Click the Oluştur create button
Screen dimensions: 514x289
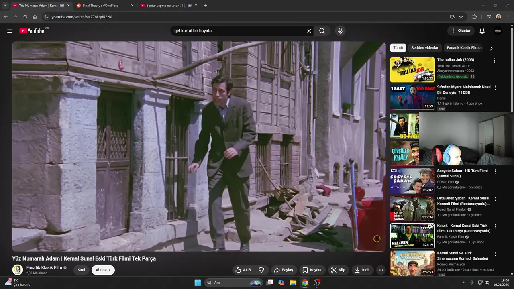point(461,31)
